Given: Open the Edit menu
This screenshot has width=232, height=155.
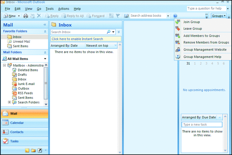Looking at the screenshot, I should (x=17, y=9).
